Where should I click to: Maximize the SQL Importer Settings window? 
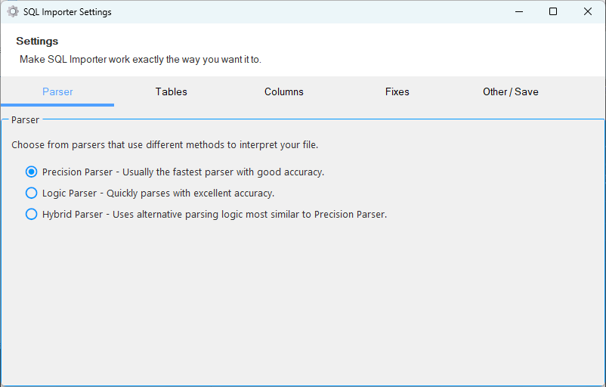tap(553, 11)
